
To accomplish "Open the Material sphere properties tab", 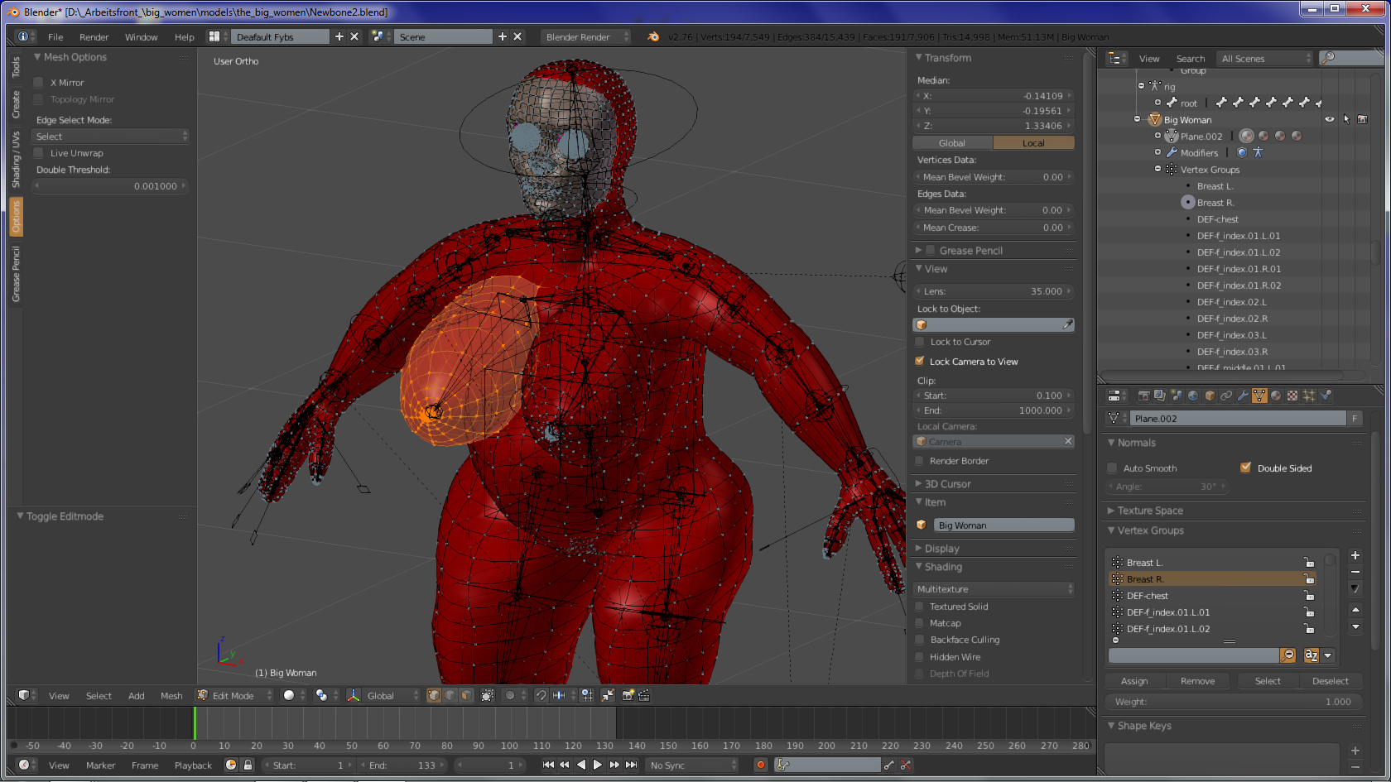I will coord(1276,396).
